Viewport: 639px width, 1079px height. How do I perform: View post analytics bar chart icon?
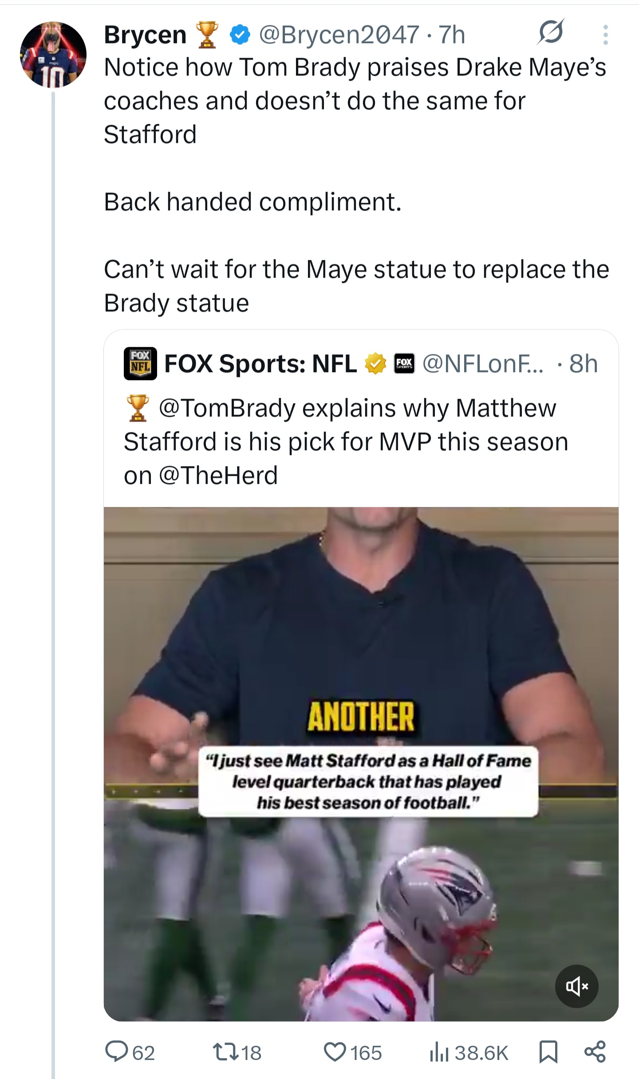pyautogui.click(x=439, y=1052)
